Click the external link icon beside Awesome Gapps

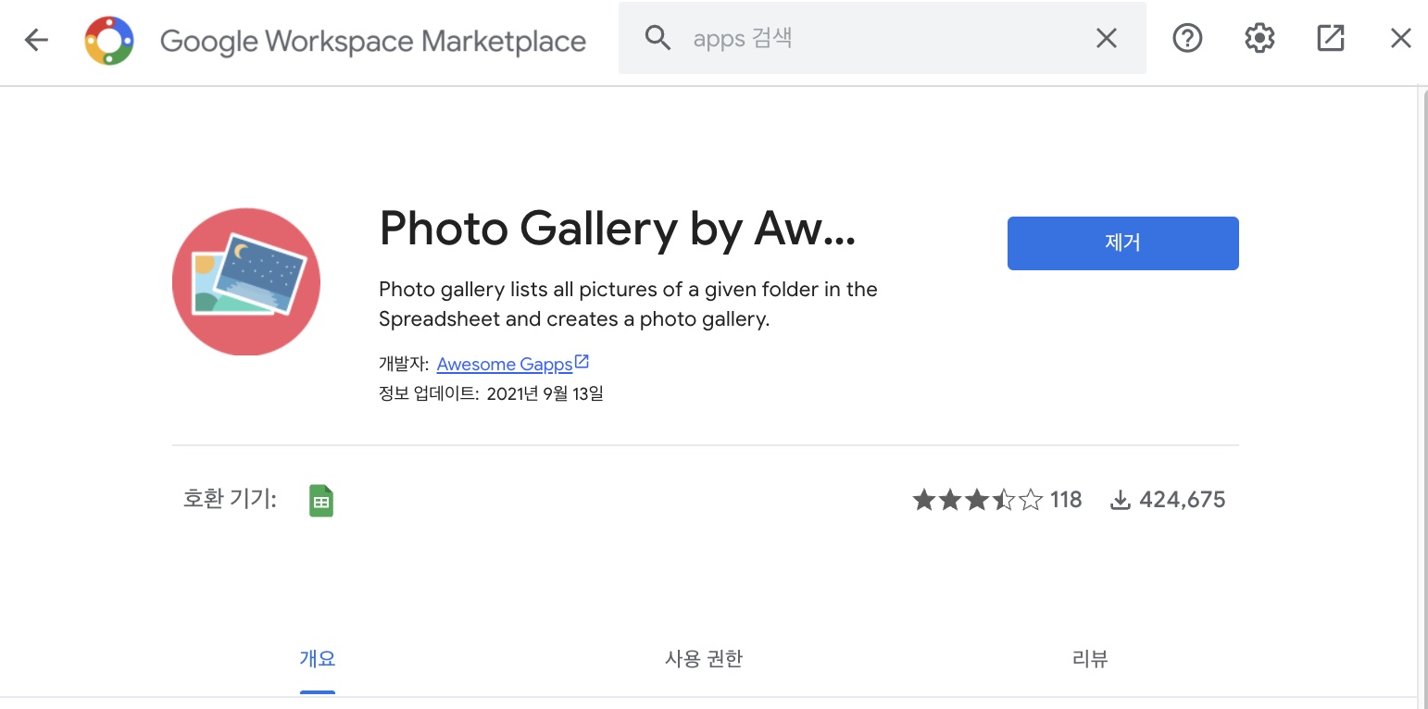582,362
